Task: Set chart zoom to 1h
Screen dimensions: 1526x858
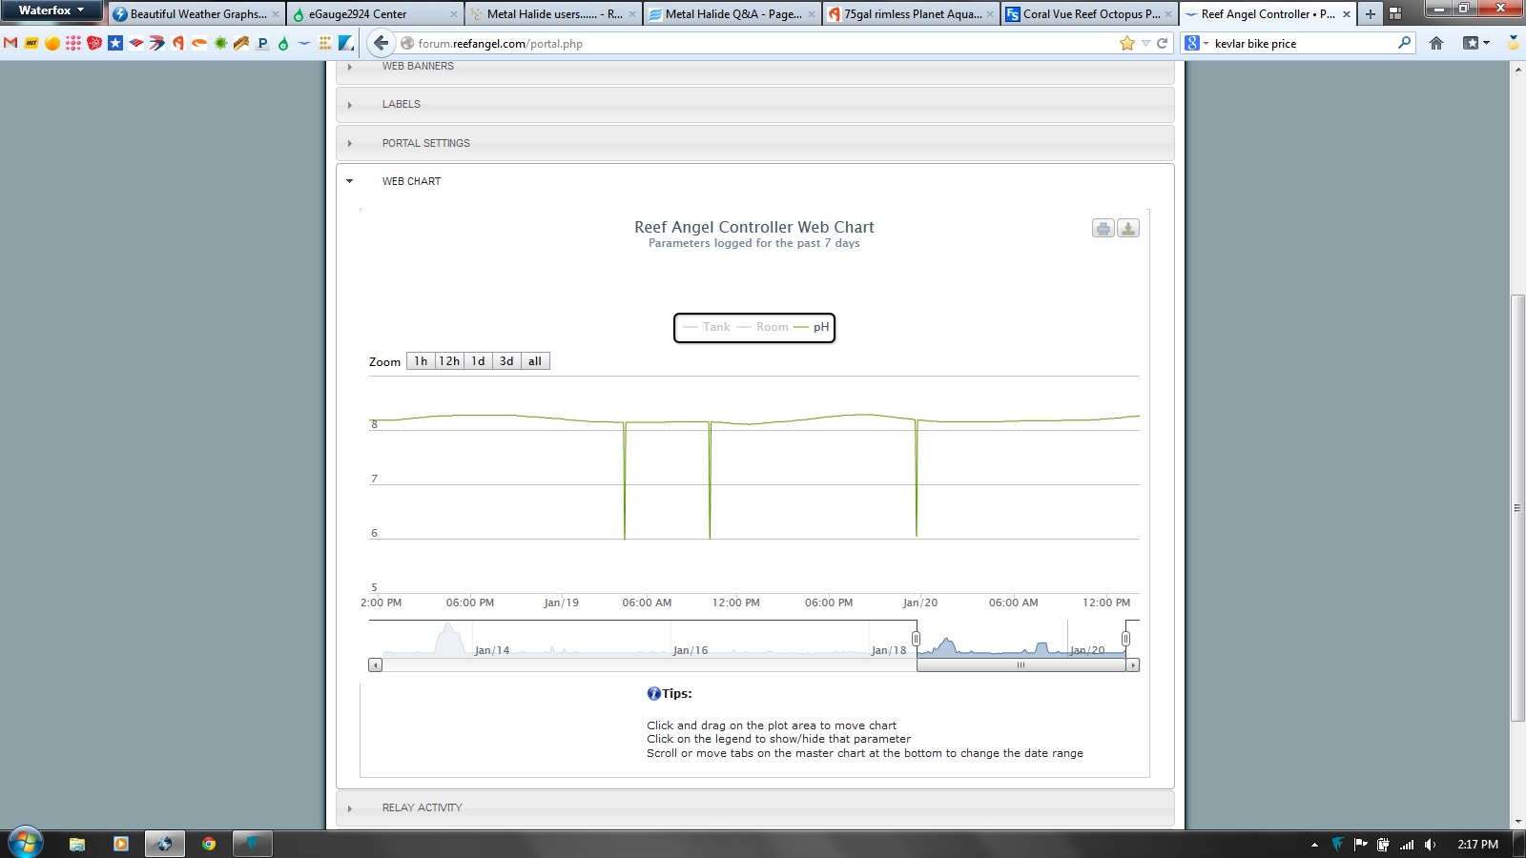Action: 421,361
